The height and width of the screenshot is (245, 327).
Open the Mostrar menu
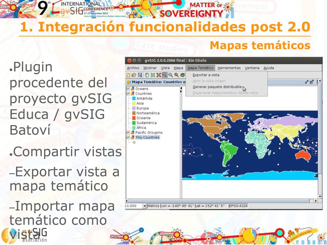pos(150,68)
